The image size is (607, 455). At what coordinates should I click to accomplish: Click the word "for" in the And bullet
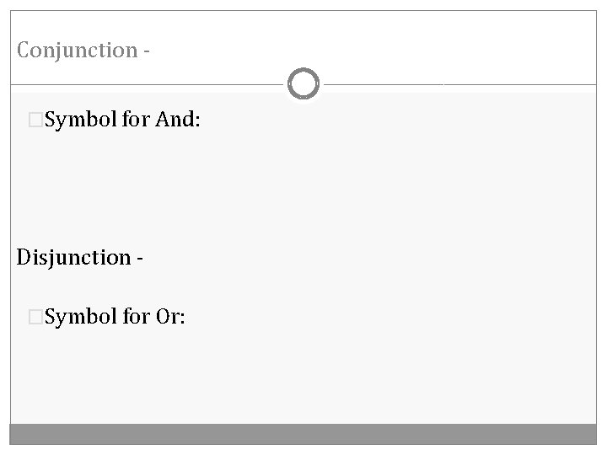pos(135,121)
